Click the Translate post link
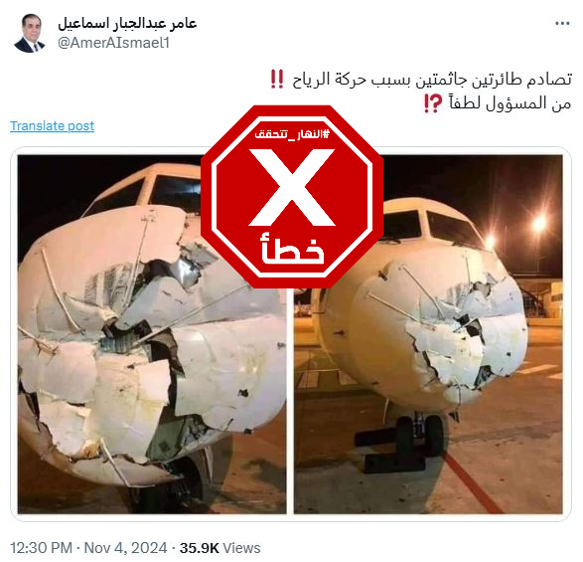The image size is (583, 562). (52, 126)
